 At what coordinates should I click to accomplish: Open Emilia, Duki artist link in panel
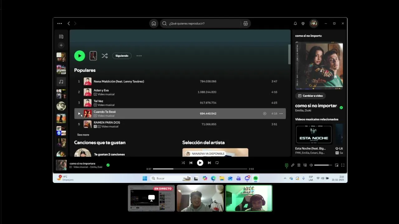[x=303, y=110]
